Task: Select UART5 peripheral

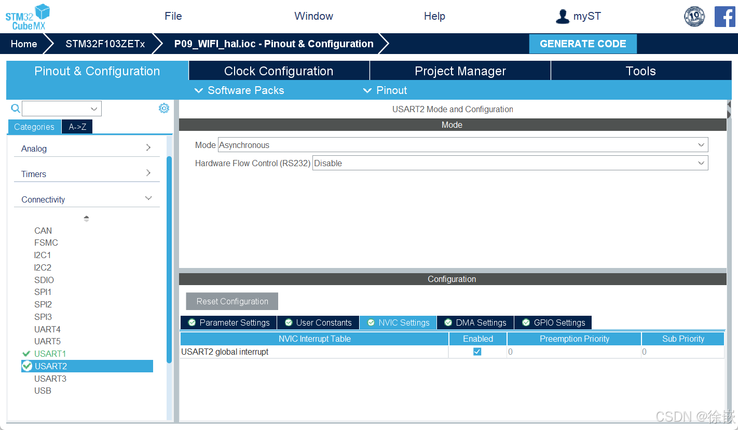Action: click(47, 341)
